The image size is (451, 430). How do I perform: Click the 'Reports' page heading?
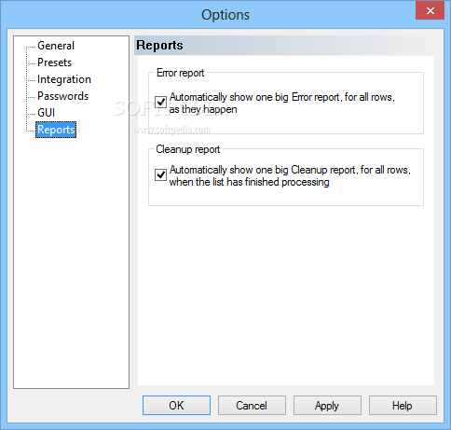(159, 46)
